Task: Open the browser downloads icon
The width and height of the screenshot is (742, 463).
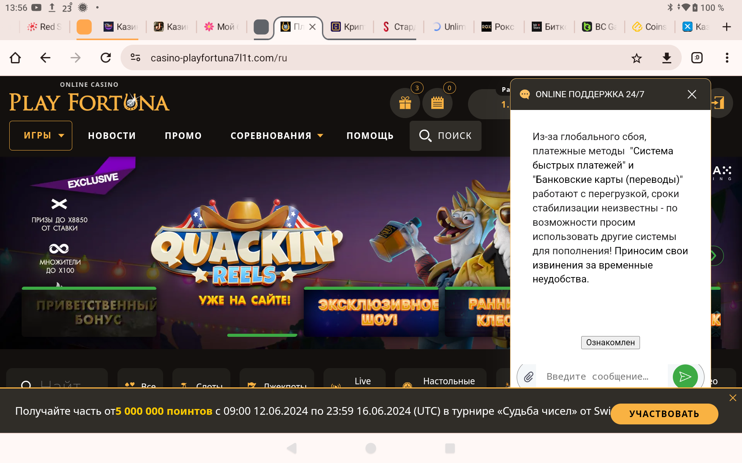Action: coord(666,58)
